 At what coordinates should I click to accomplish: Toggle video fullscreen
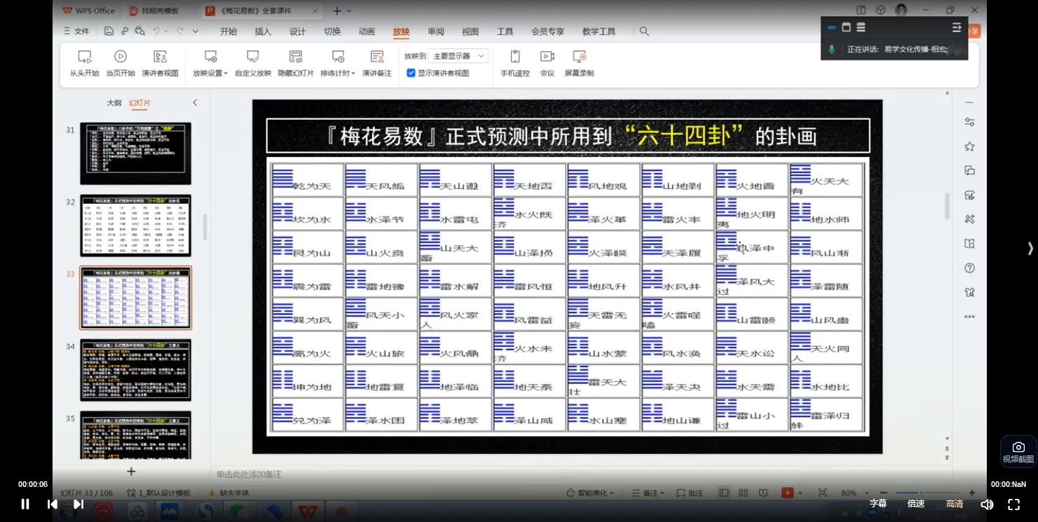[x=1013, y=504]
